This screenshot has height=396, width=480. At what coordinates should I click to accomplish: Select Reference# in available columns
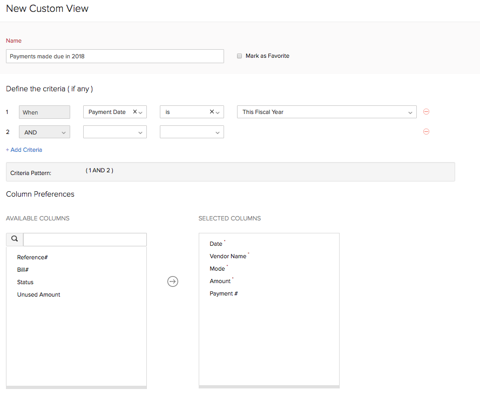tap(32, 257)
